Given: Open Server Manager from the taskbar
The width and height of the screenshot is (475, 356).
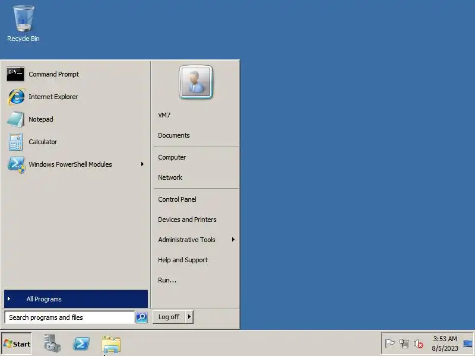Looking at the screenshot, I should [52, 344].
